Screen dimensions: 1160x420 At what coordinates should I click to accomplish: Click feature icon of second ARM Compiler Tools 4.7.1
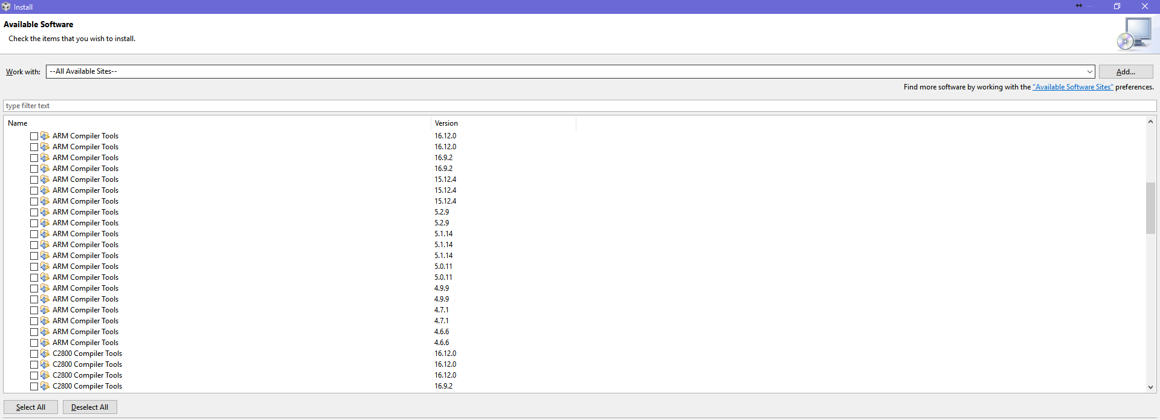[45, 321]
